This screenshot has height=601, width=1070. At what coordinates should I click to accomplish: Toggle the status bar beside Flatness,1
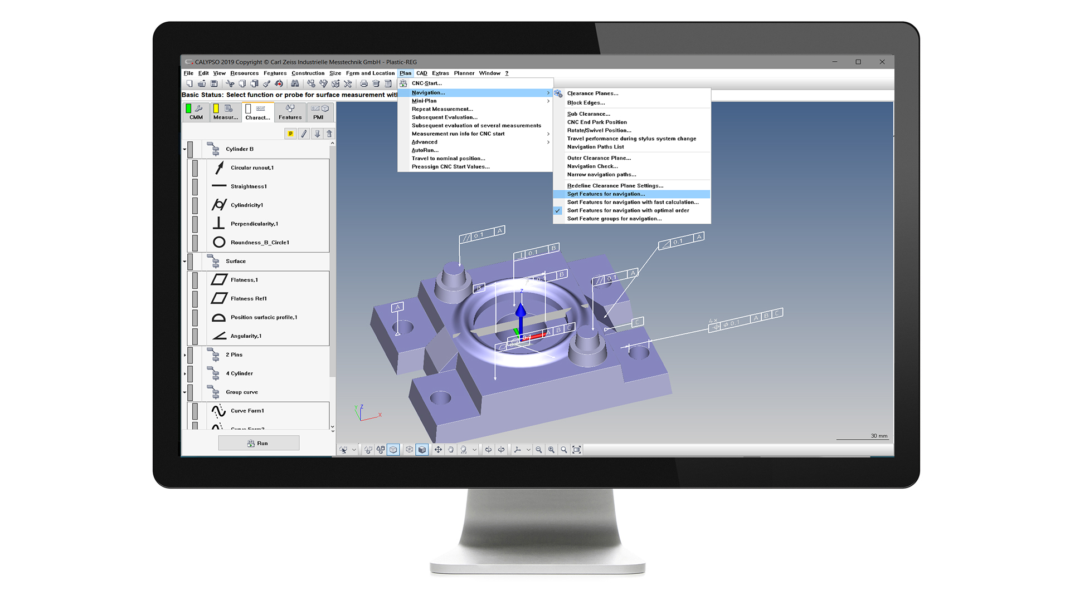pyautogui.click(x=195, y=280)
